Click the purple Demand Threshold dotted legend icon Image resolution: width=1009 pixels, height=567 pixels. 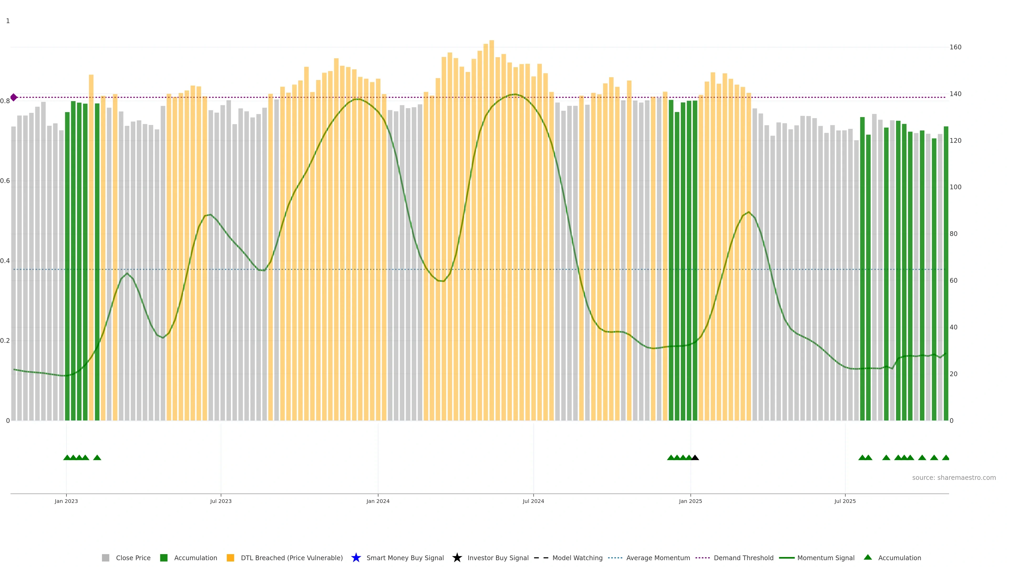point(702,558)
